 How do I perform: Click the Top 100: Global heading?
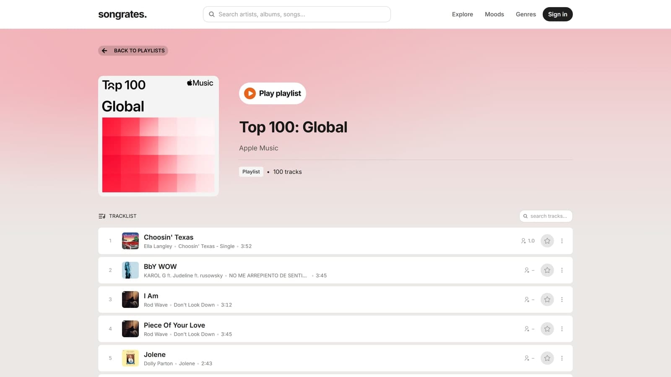coord(293,127)
